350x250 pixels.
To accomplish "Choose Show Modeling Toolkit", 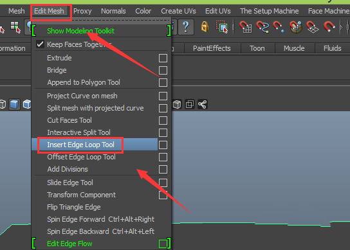I will (80, 31).
